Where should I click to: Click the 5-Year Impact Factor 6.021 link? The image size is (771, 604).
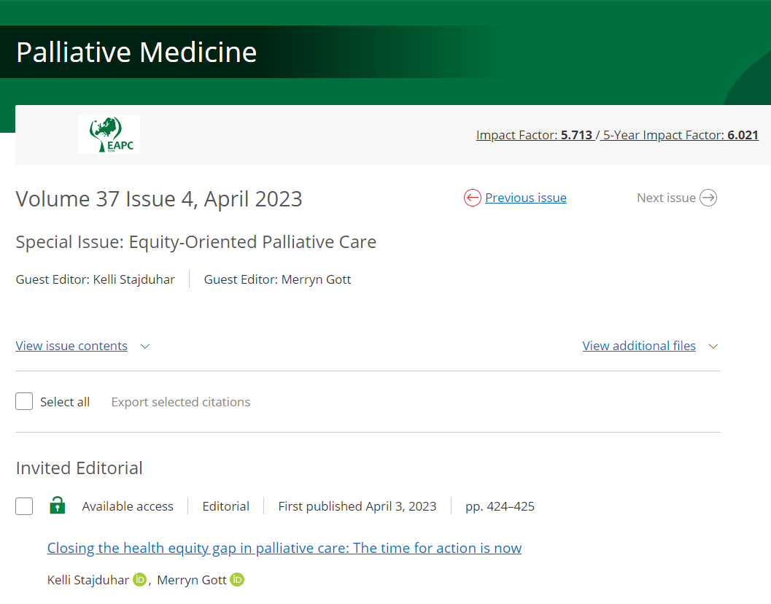pos(681,135)
